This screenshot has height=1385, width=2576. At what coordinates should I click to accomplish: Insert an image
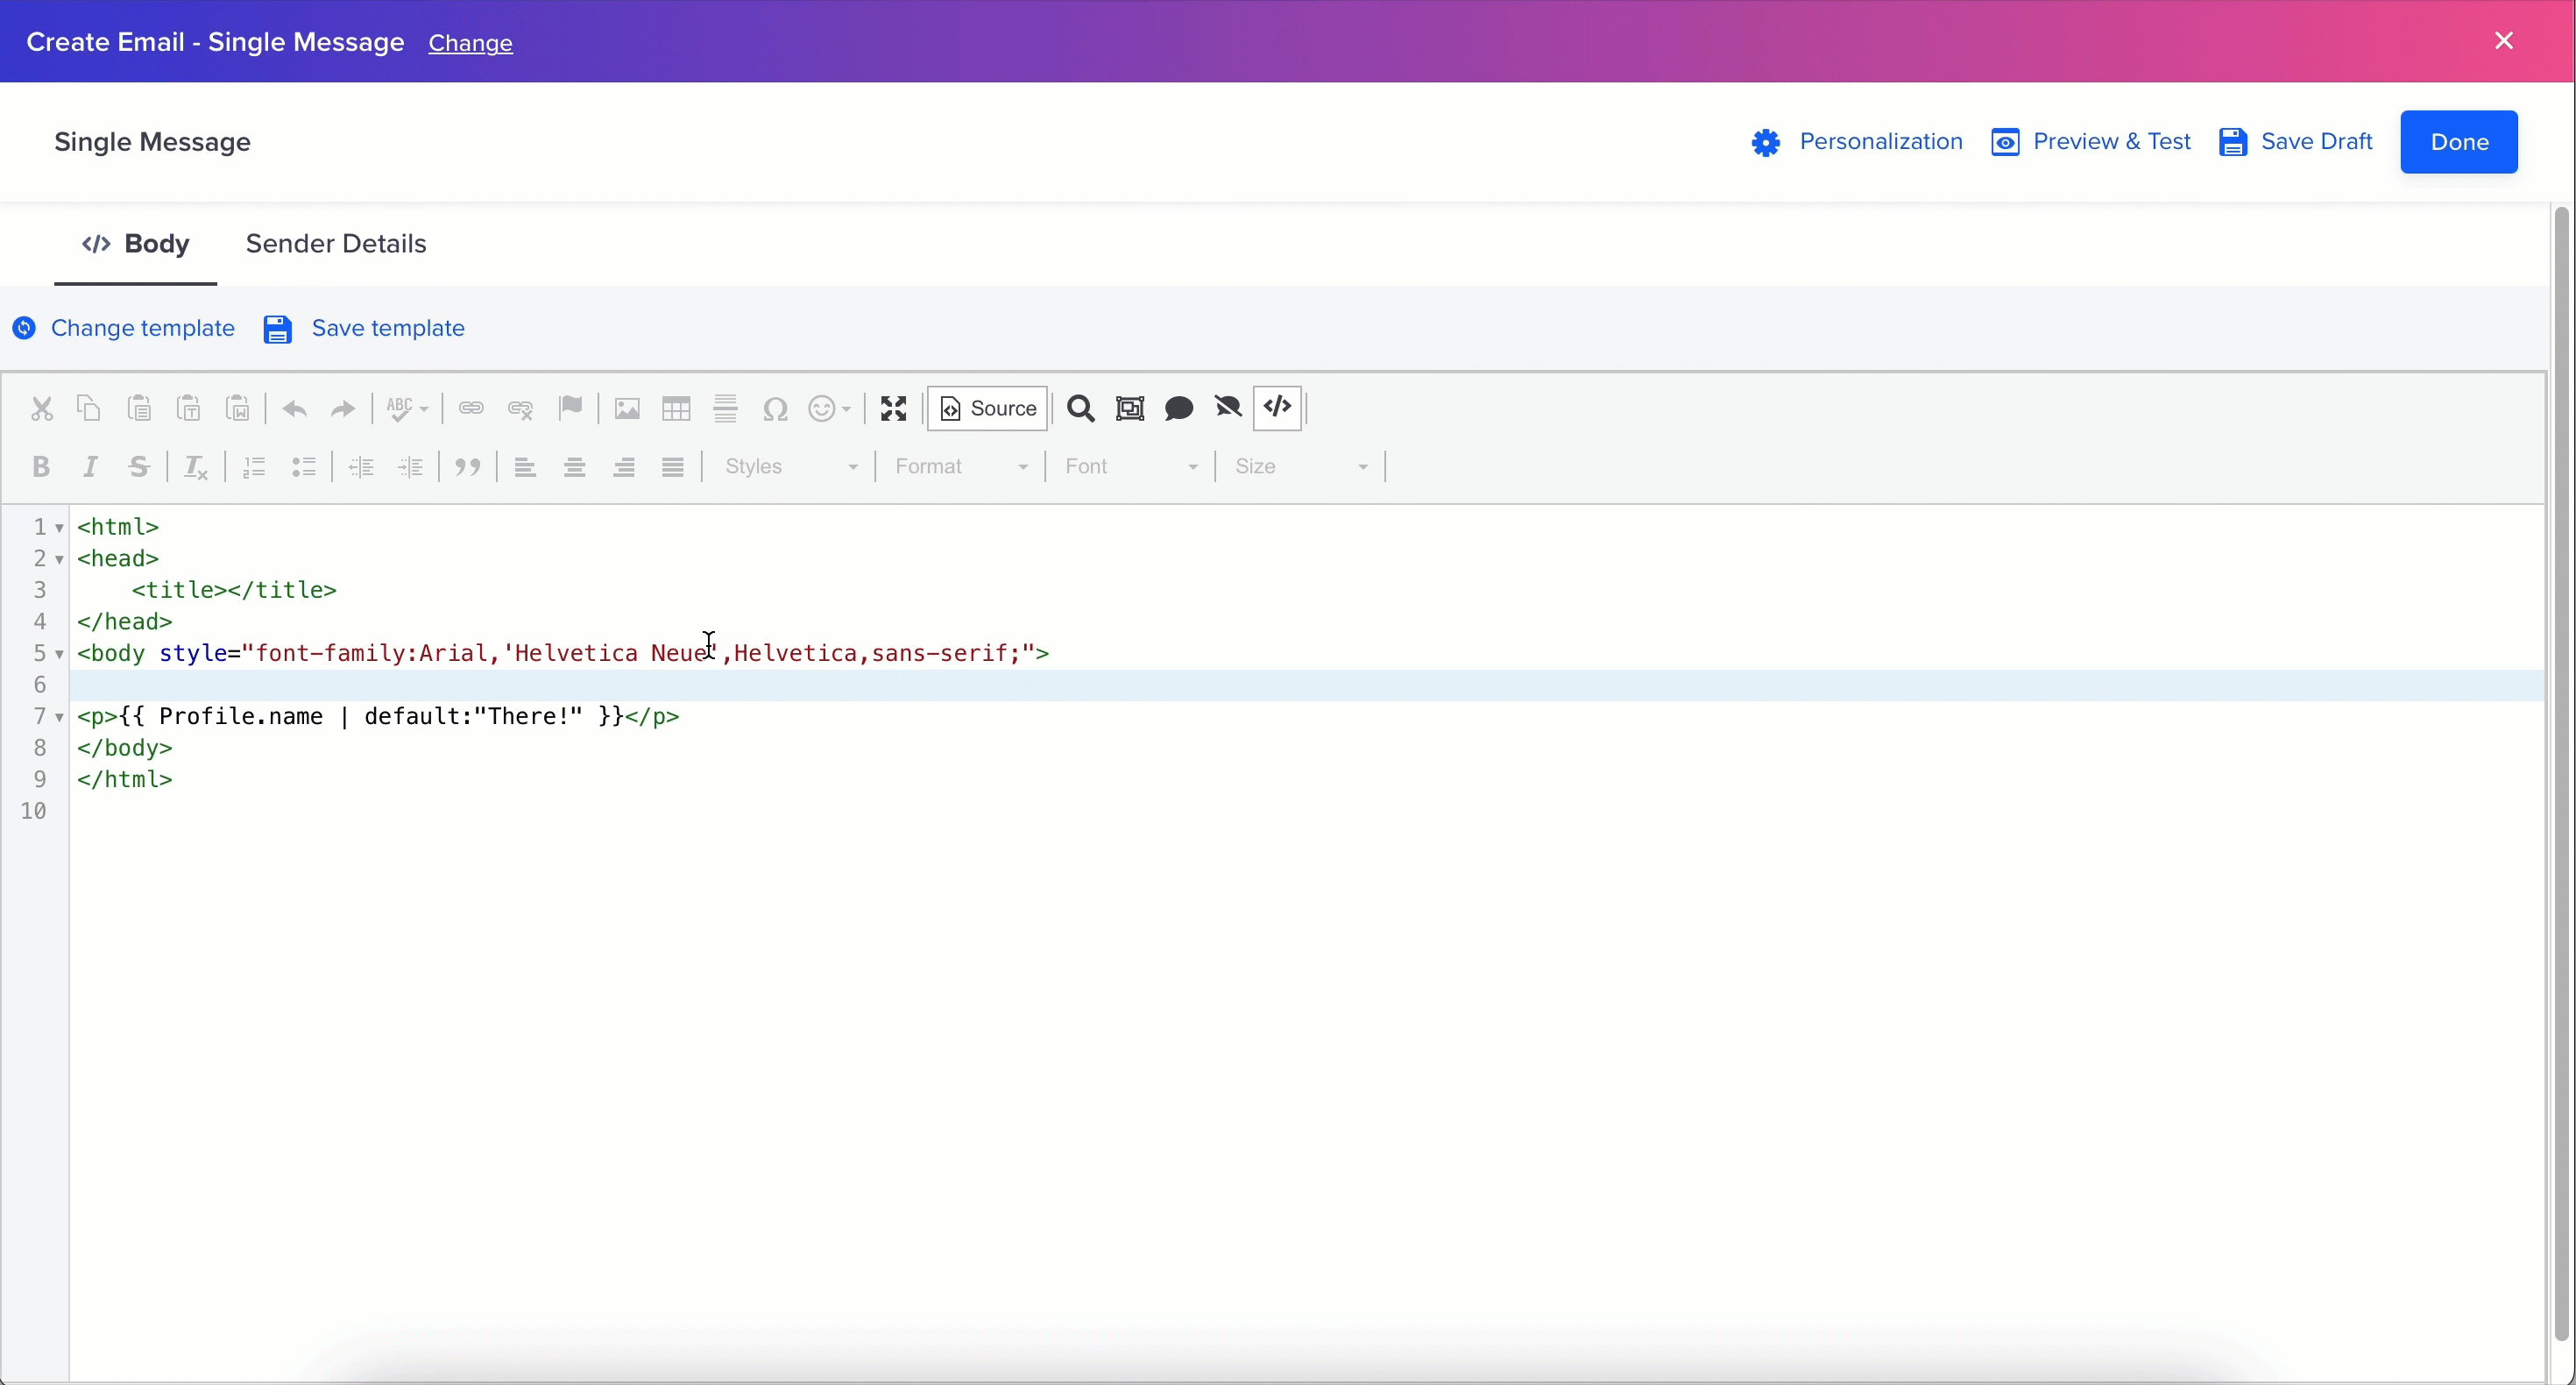point(627,408)
